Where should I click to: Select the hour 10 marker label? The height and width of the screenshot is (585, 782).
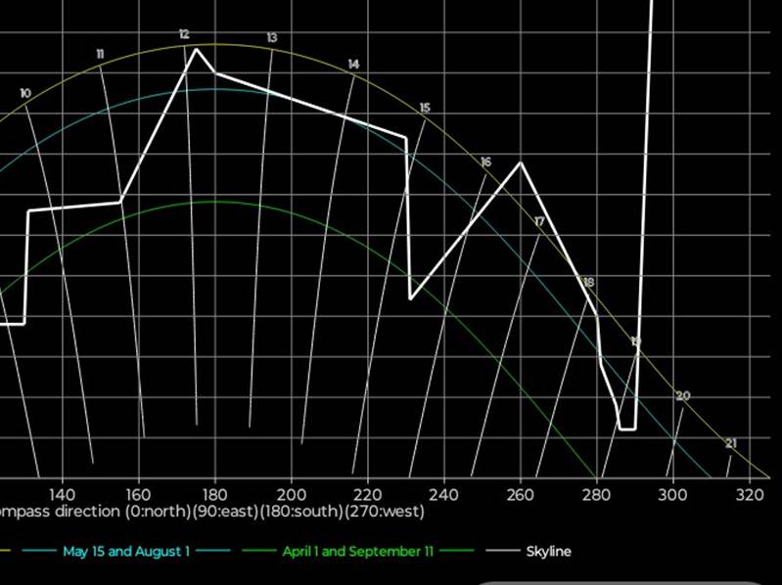coord(24,93)
